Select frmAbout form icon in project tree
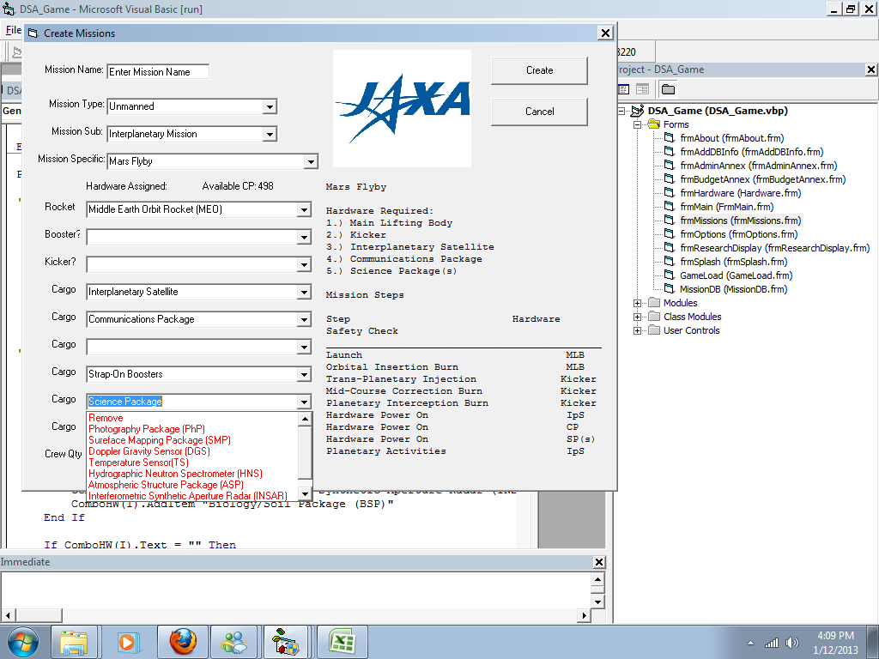879x659 pixels. 670,138
